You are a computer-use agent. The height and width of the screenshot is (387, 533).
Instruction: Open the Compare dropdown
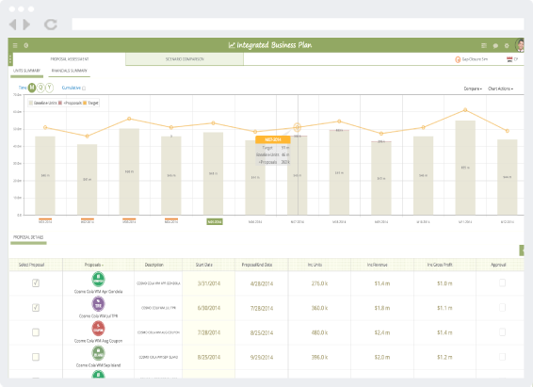(x=473, y=89)
